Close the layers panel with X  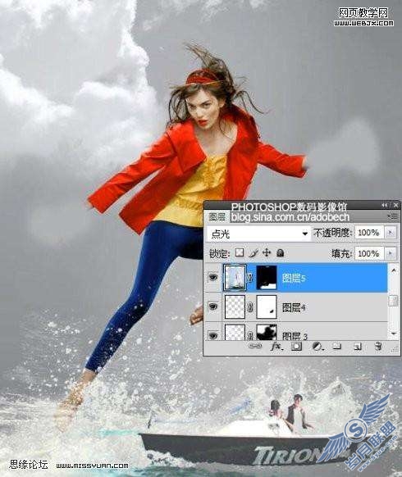pos(395,206)
